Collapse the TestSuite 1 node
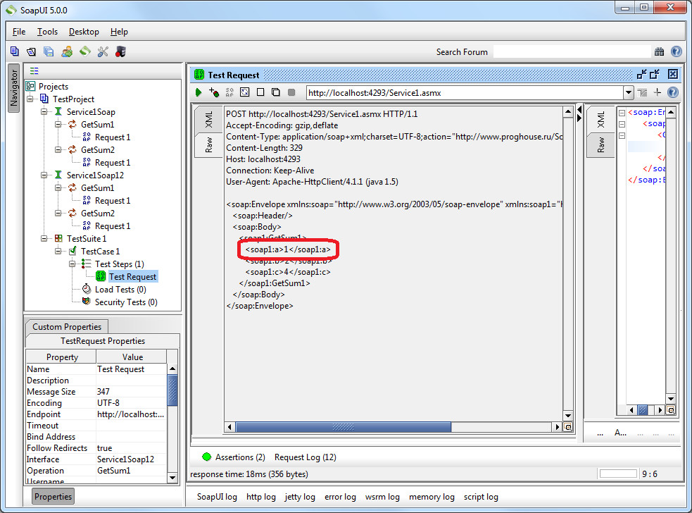692x513 pixels. (44, 239)
